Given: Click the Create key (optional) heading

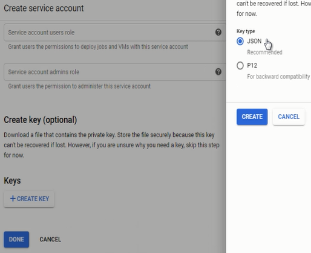Looking at the screenshot, I should point(41,120).
